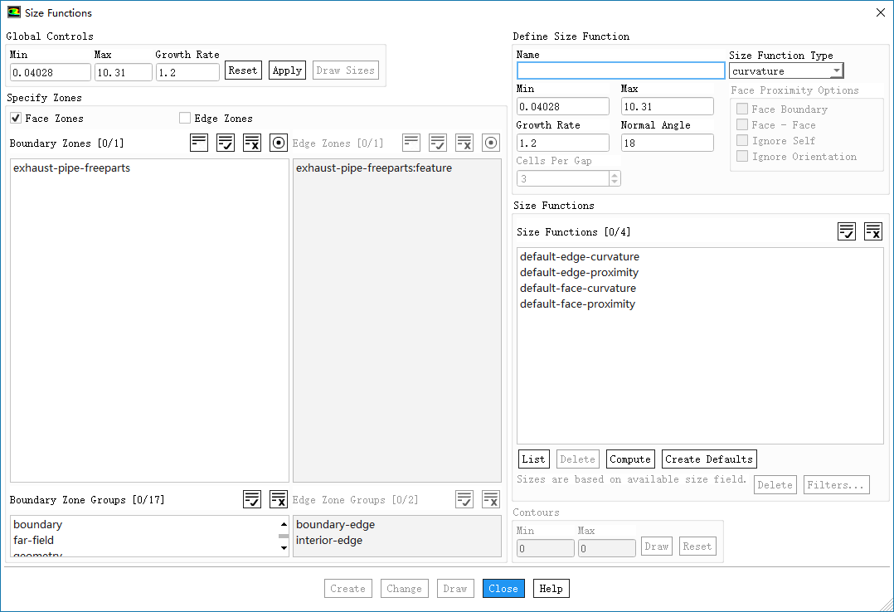Select exhaust-pipe-freeparts boundary zone
This screenshot has width=894, height=612.
click(71, 168)
